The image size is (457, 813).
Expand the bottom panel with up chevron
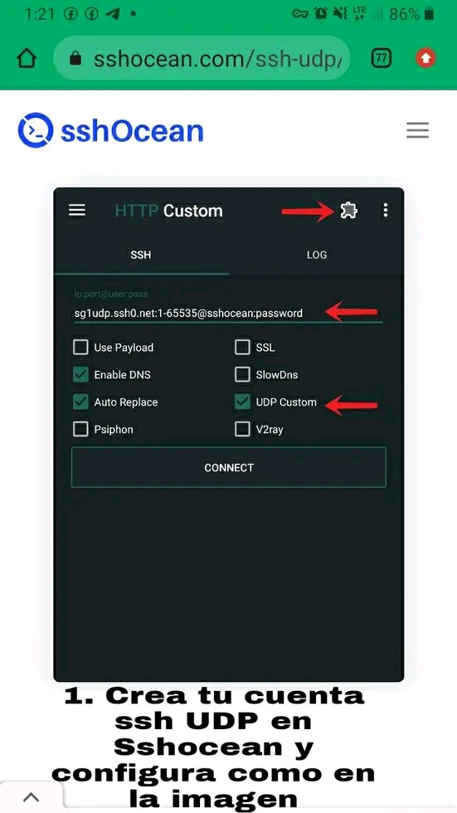32,797
